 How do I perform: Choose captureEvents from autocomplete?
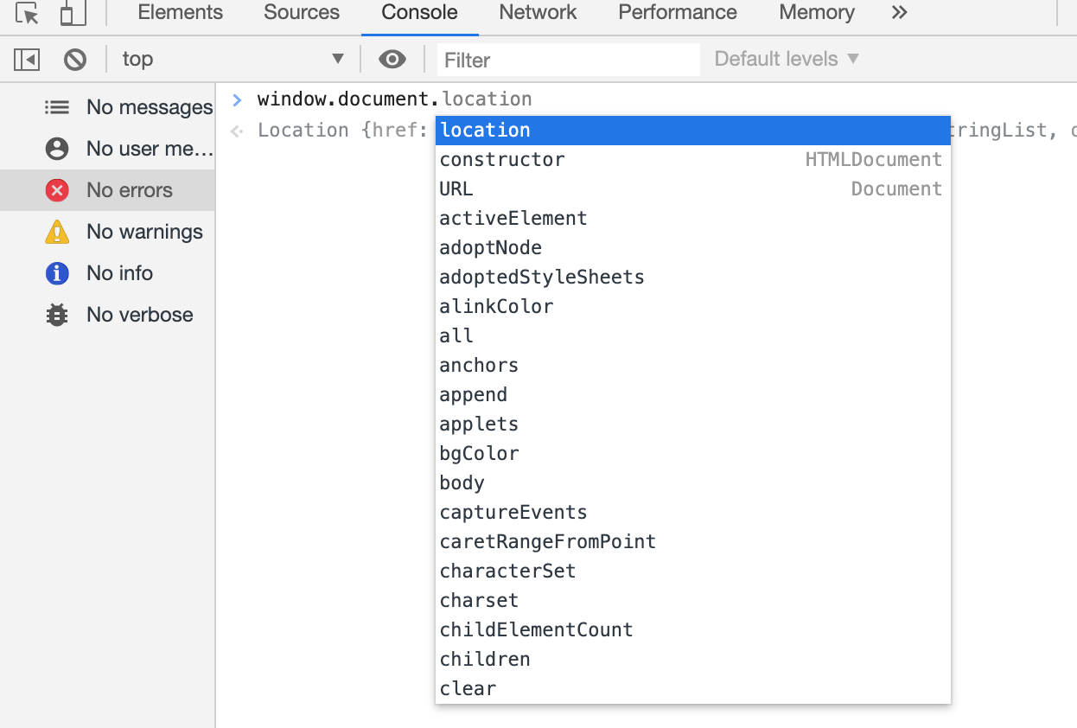[x=693, y=512]
